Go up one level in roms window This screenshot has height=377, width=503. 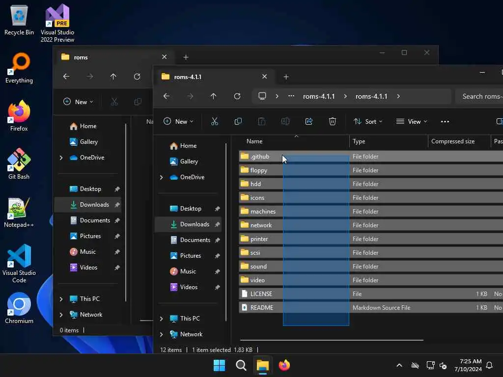click(113, 77)
